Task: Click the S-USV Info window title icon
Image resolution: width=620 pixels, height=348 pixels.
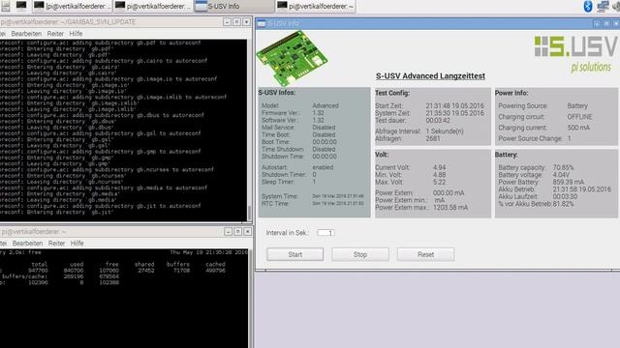Action: (262, 23)
